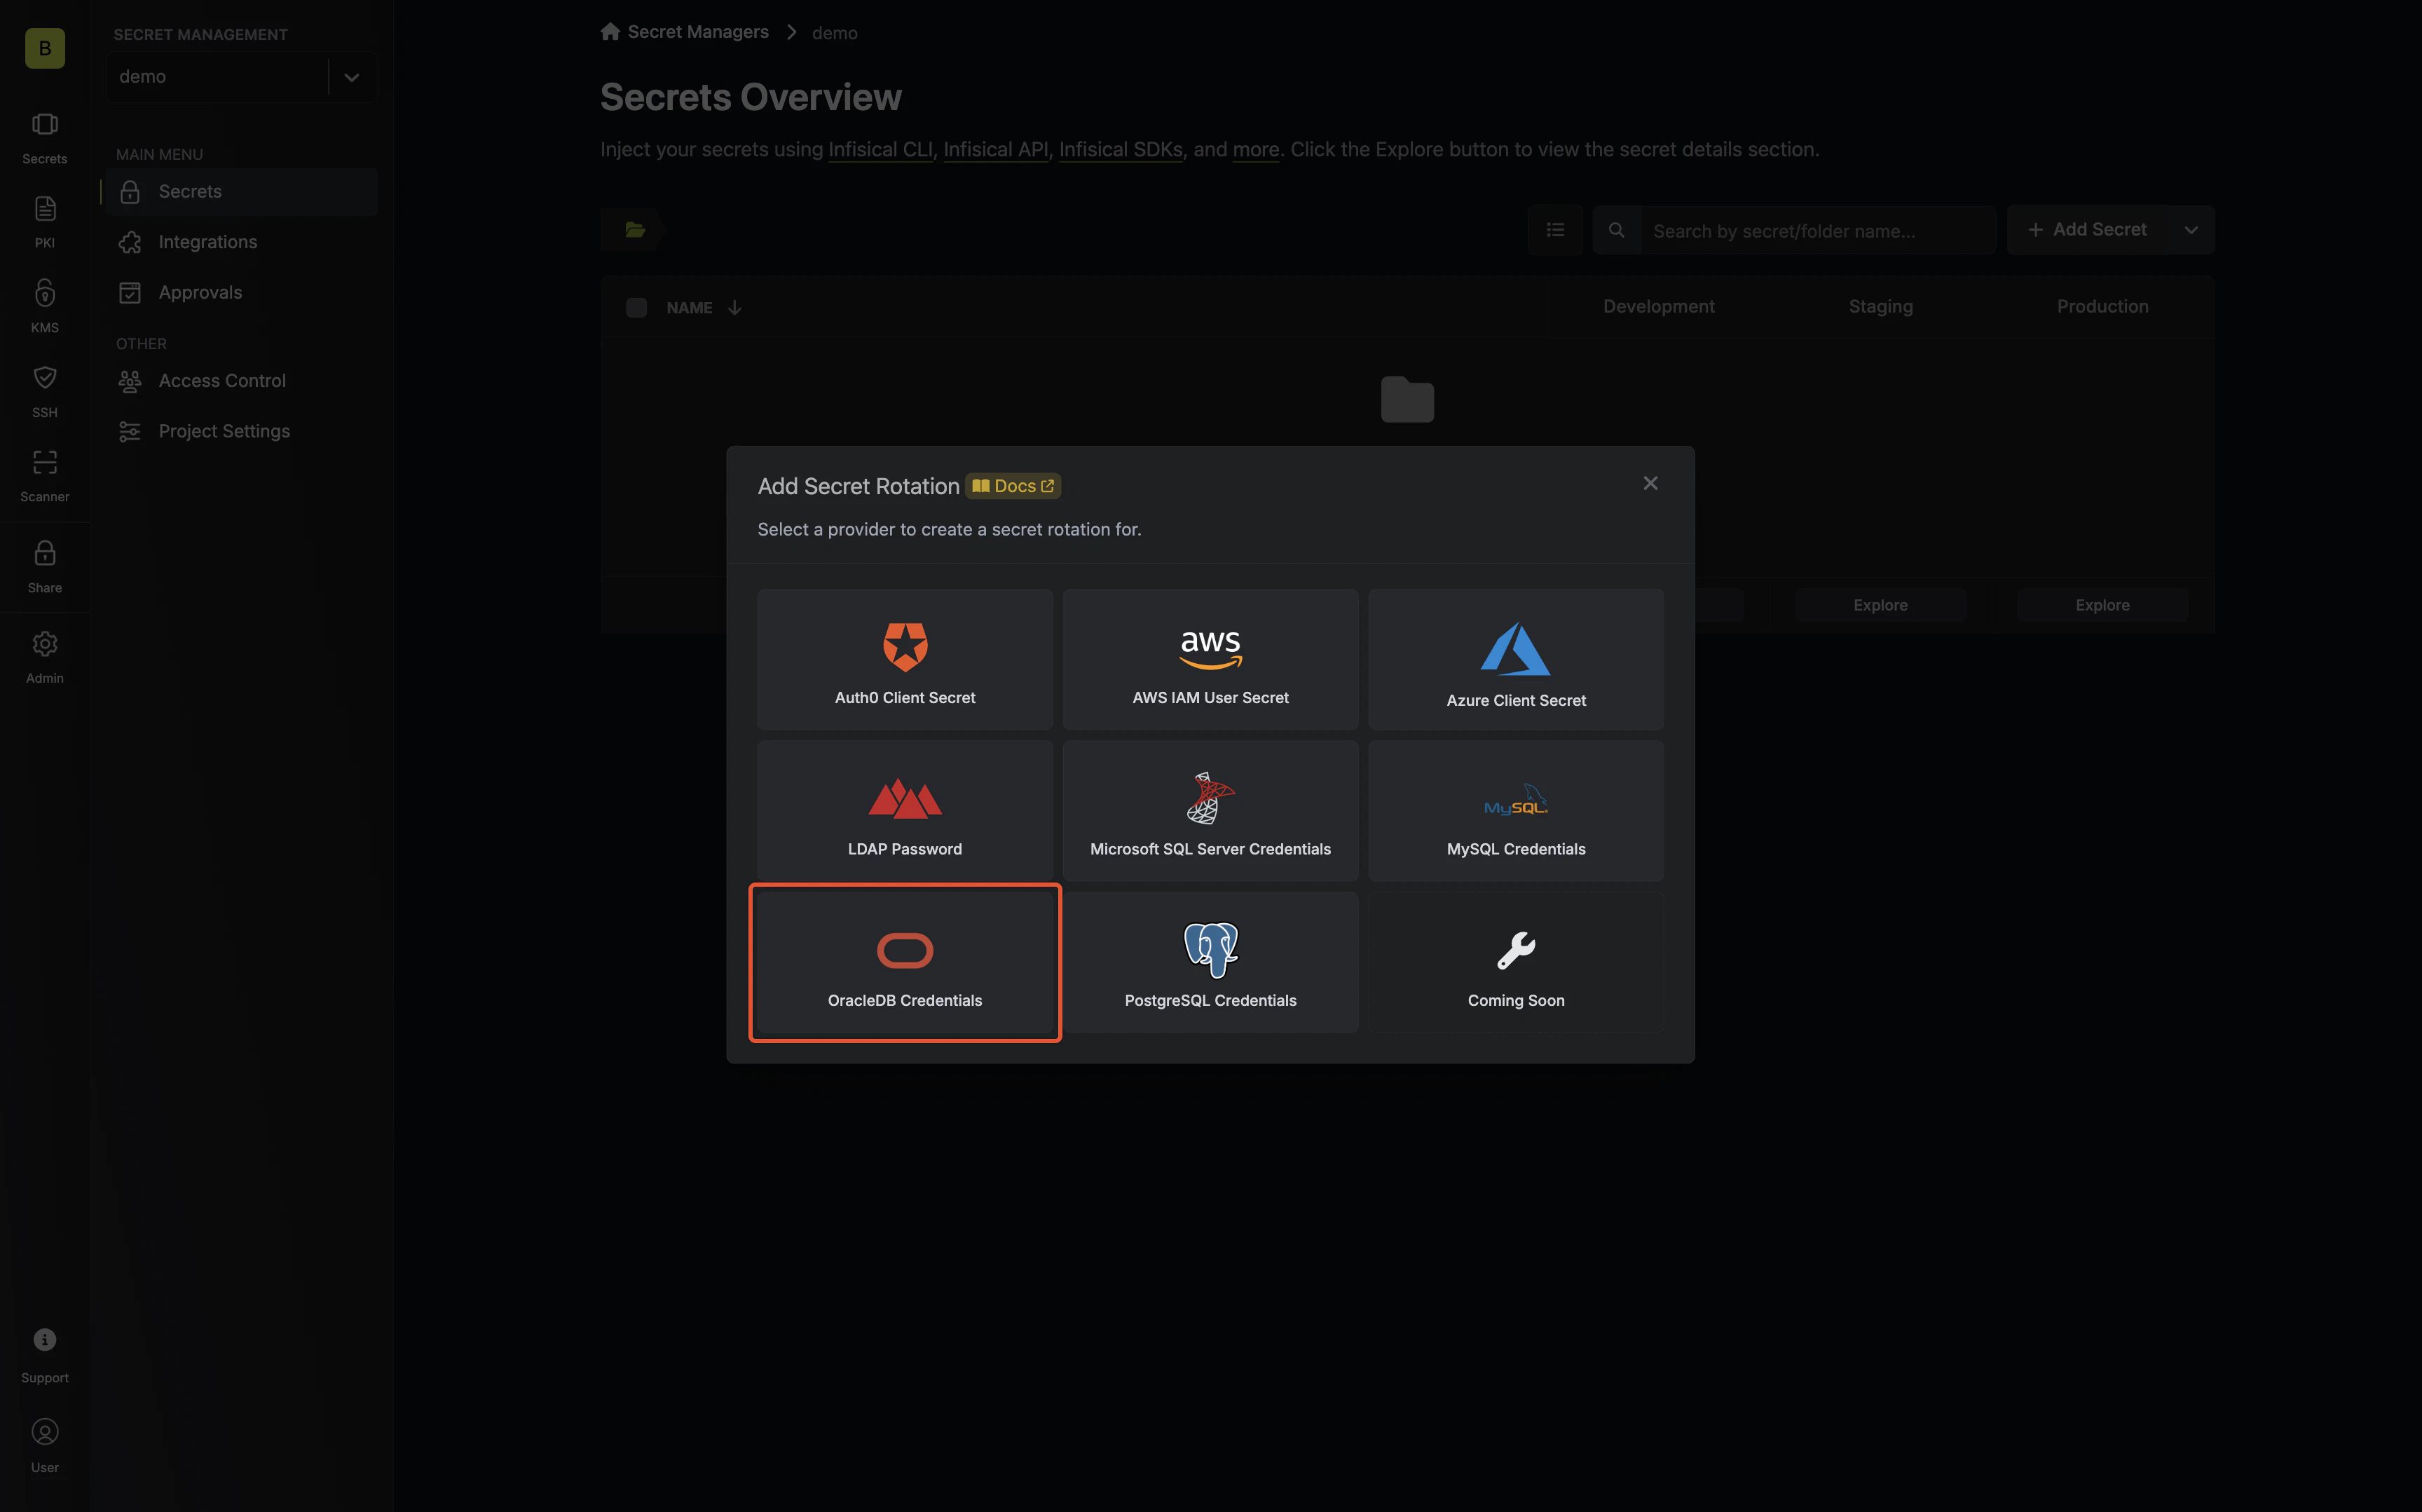
Task: Open the Docs link in dialog
Action: pos(1013,486)
